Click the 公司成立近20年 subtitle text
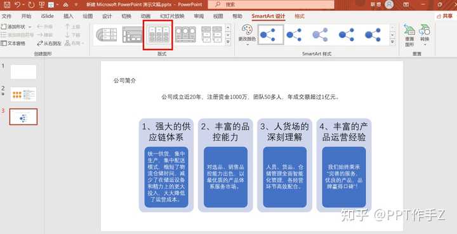 tap(250, 97)
